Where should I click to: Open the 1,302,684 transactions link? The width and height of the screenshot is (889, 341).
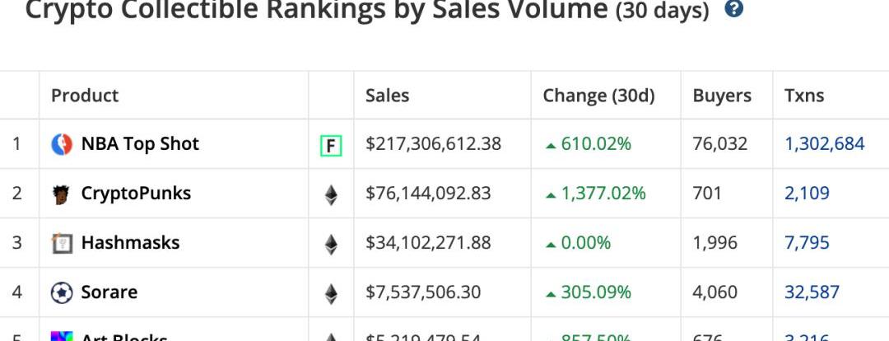coord(825,144)
